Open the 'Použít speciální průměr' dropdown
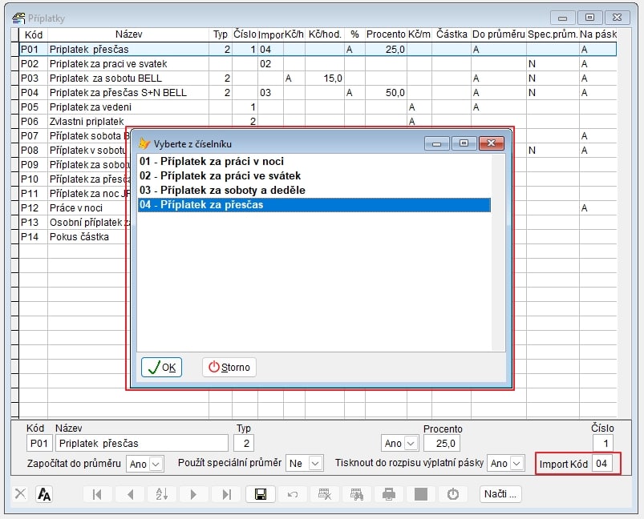The height and width of the screenshot is (519, 644). [315, 464]
